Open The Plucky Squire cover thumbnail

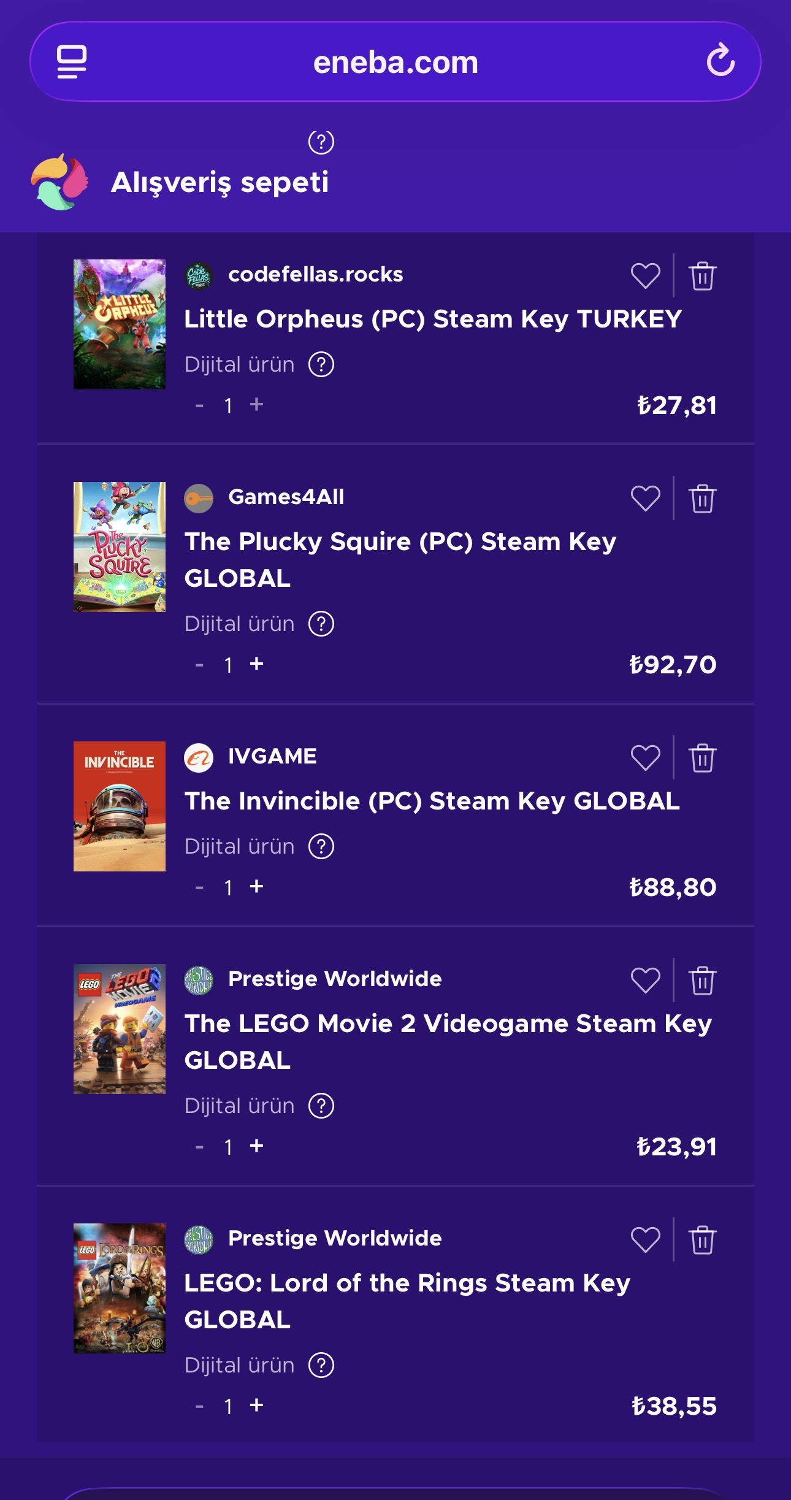(120, 546)
